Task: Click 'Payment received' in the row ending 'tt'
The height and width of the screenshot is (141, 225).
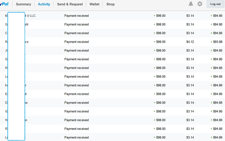Action: click(77, 94)
